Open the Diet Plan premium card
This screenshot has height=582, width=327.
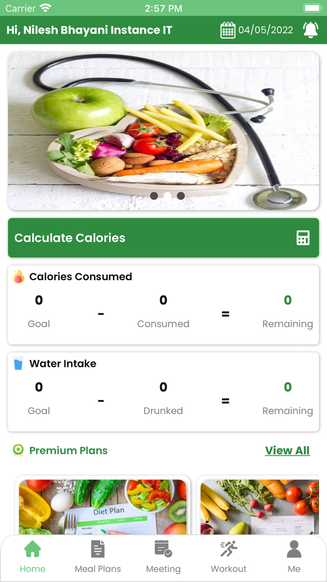103,507
